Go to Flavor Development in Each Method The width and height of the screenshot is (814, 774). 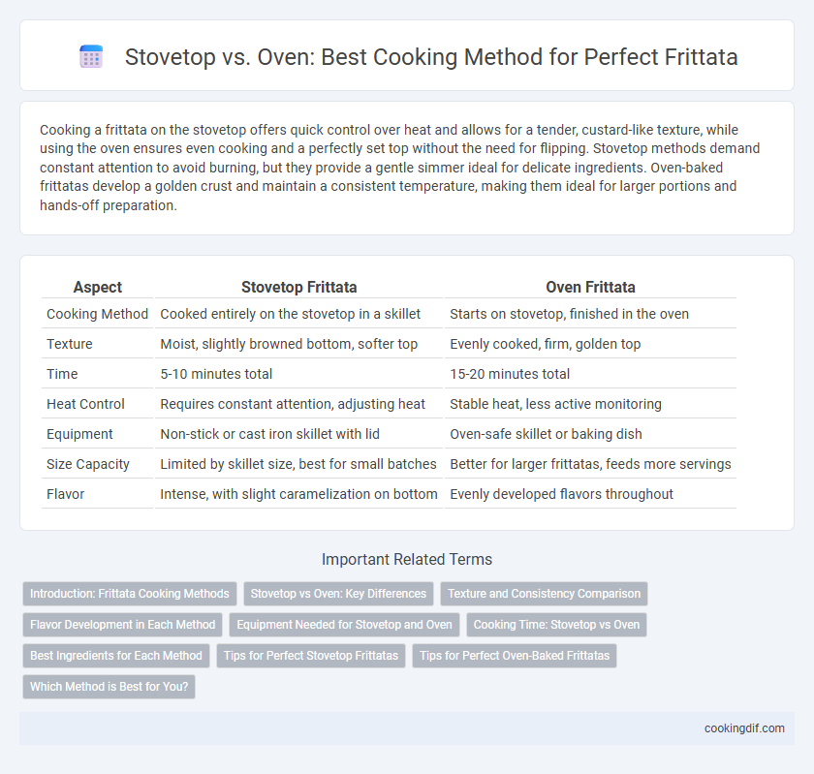[122, 625]
